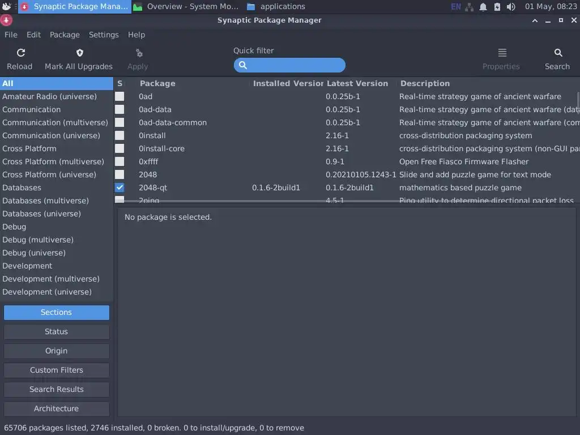Toggle the status checkbox for 0ad-data-common
The image size is (580, 435).
coord(120,122)
